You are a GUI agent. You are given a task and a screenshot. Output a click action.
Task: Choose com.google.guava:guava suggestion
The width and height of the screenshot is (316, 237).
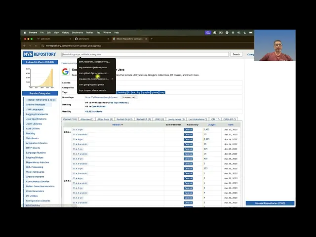[x=92, y=84]
